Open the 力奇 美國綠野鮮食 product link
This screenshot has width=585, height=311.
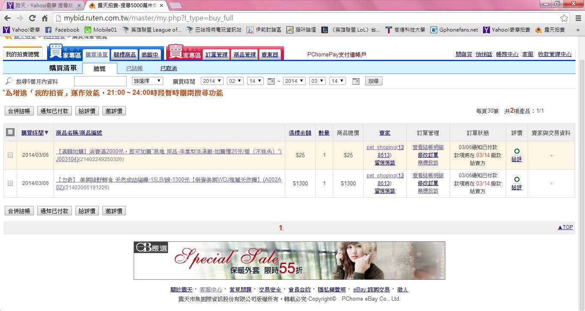point(169,183)
